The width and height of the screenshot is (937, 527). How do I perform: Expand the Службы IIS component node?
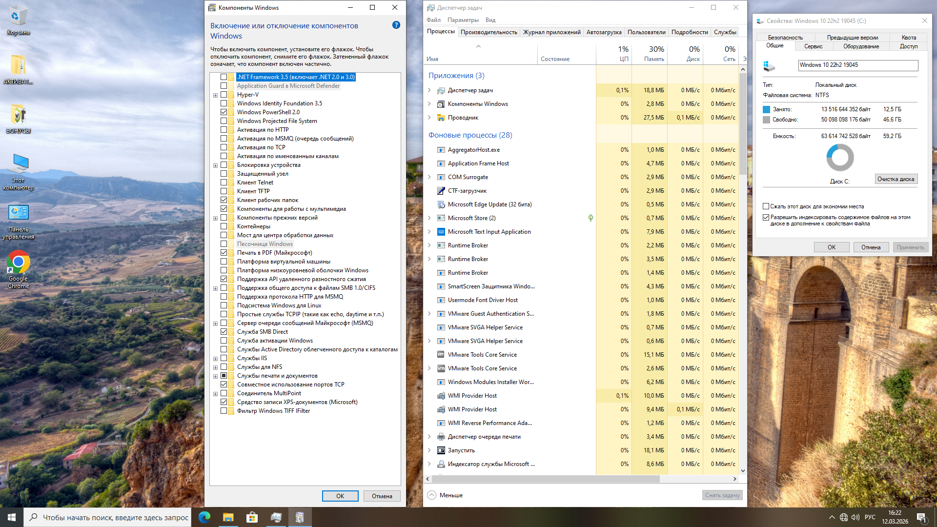(215, 359)
